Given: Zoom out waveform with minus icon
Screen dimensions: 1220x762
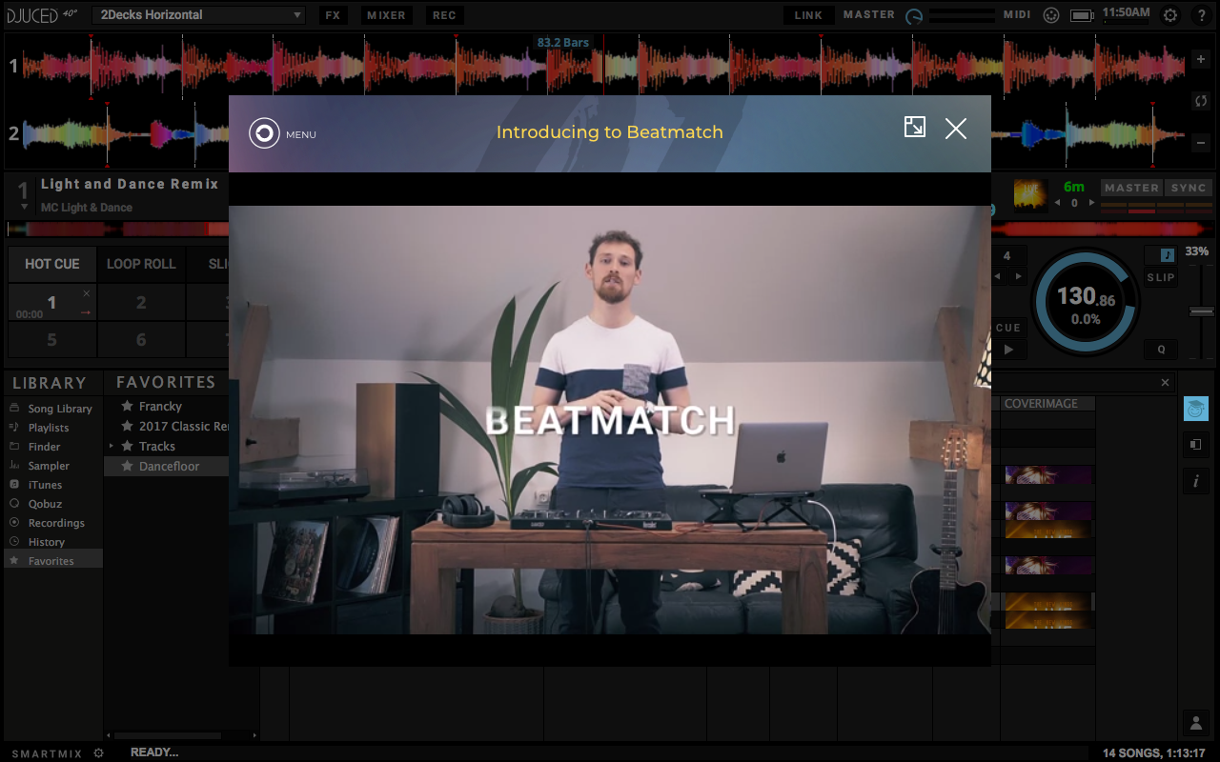Looking at the screenshot, I should [x=1200, y=143].
